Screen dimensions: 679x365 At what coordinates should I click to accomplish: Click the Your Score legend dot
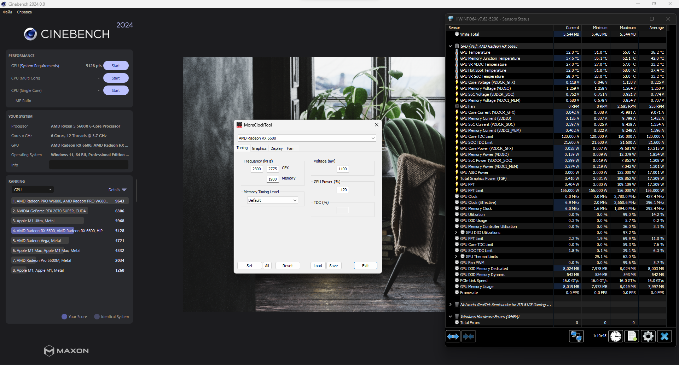(x=64, y=317)
